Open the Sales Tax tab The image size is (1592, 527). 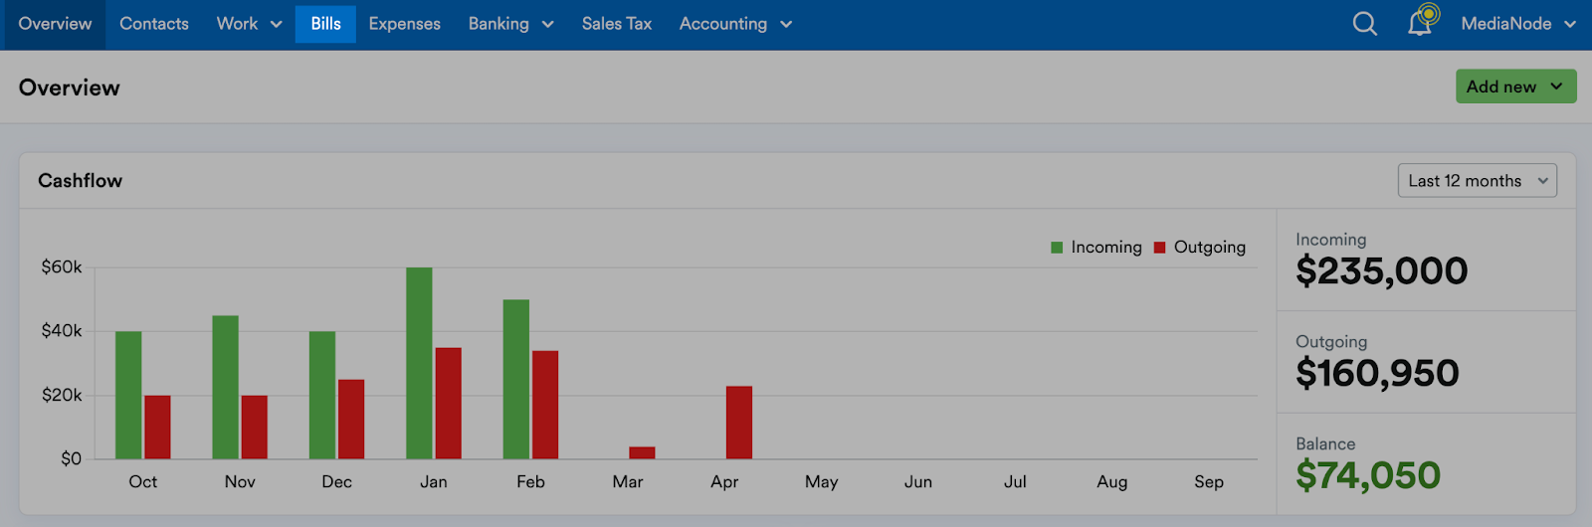pos(617,24)
